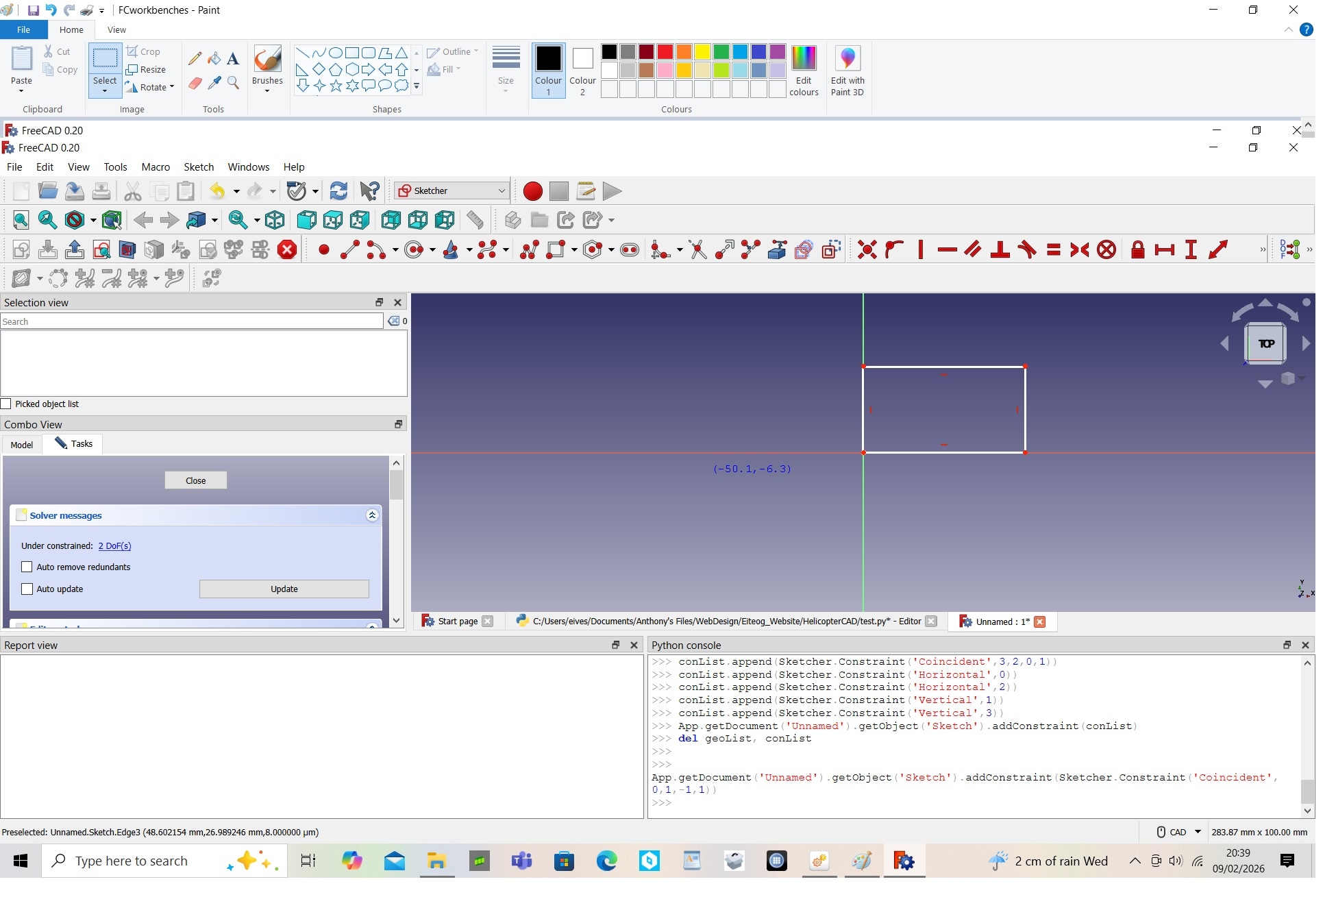Open the Sketch menu
The height and width of the screenshot is (897, 1336).
coord(198,167)
